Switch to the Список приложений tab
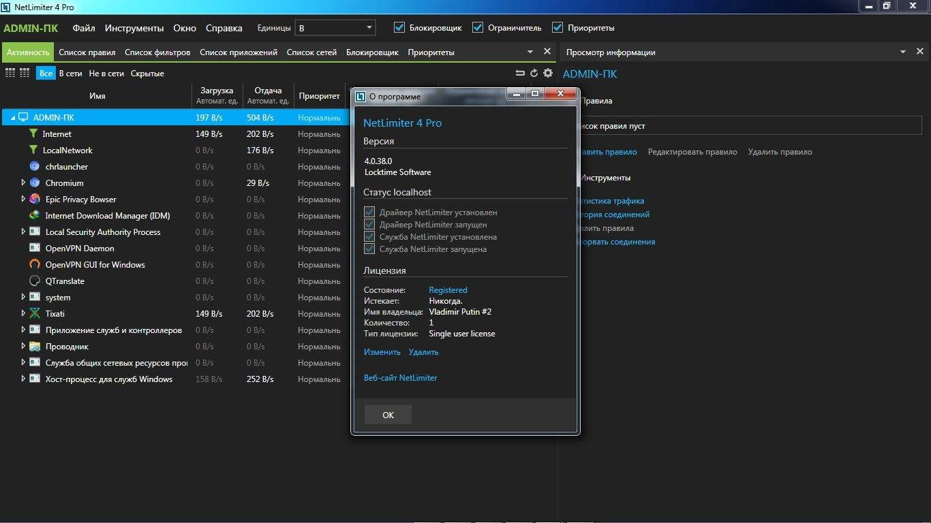 pos(239,52)
